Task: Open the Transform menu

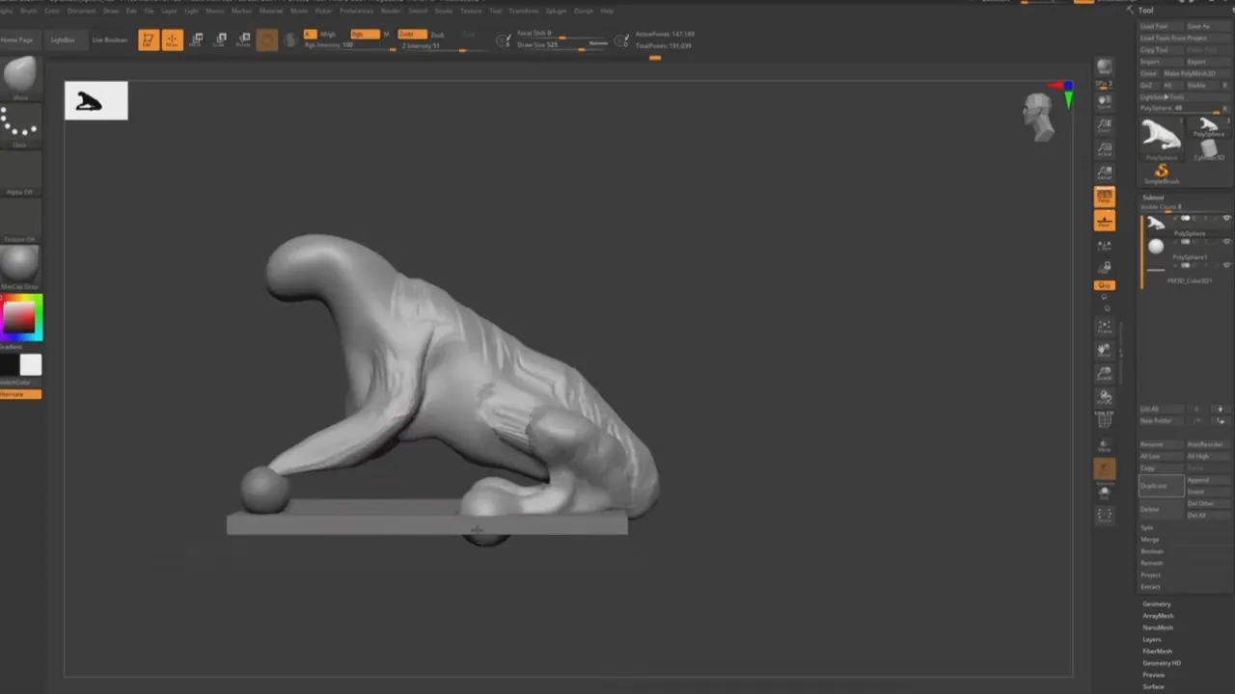Action: click(x=524, y=11)
